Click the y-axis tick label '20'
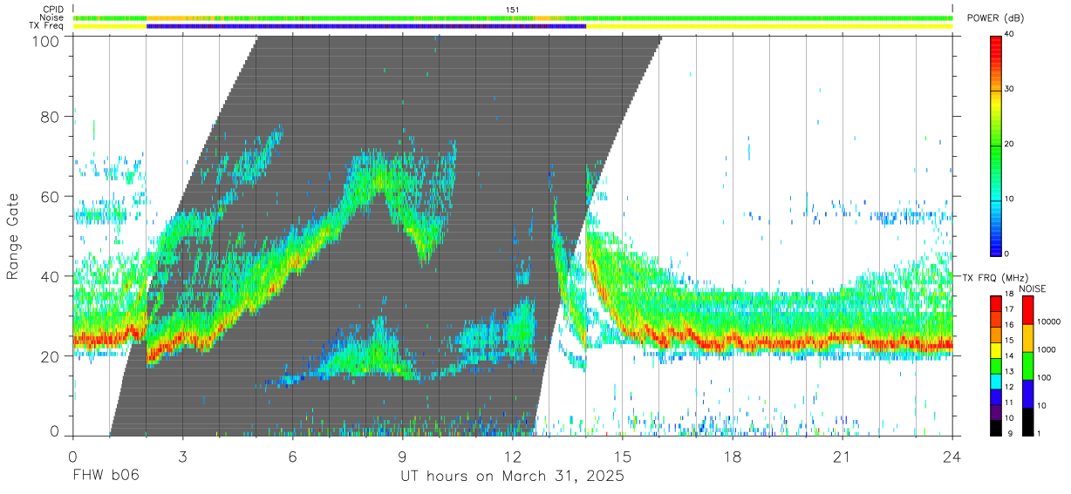The width and height of the screenshot is (1071, 494). tap(49, 355)
